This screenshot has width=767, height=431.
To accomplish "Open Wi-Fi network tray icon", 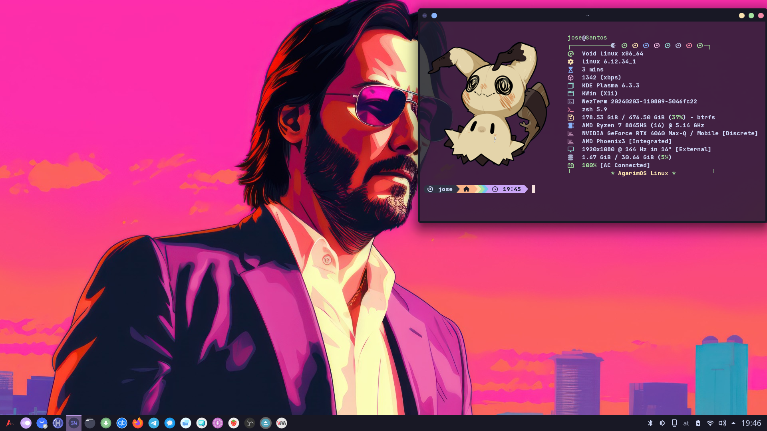I will click(710, 423).
